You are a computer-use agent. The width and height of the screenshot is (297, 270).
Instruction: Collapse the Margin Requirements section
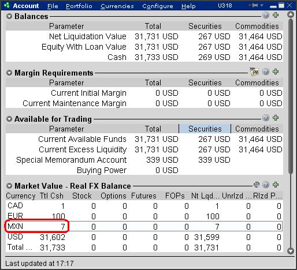(9, 73)
